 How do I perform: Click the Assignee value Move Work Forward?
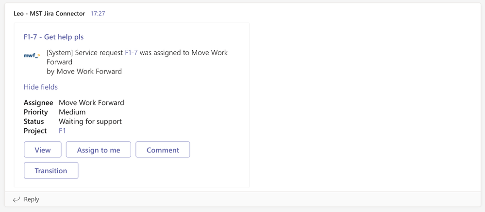point(91,103)
